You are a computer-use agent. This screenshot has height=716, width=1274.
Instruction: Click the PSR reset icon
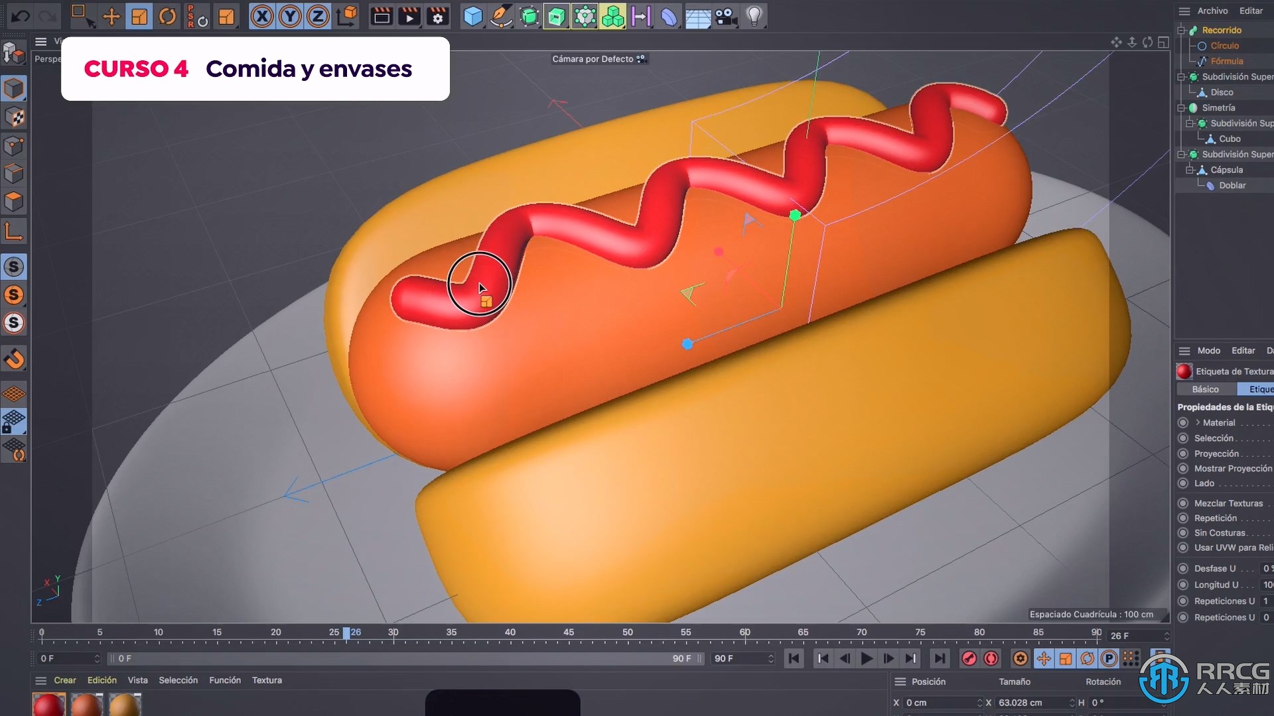tap(197, 16)
